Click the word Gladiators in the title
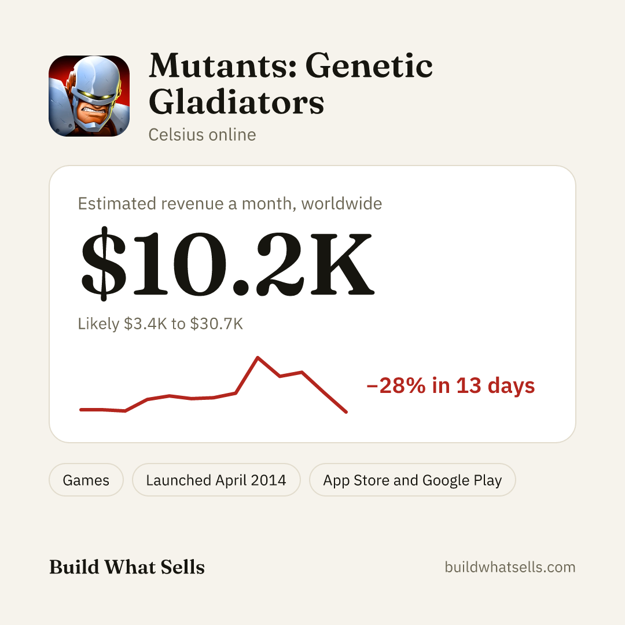625x625 pixels. click(236, 102)
